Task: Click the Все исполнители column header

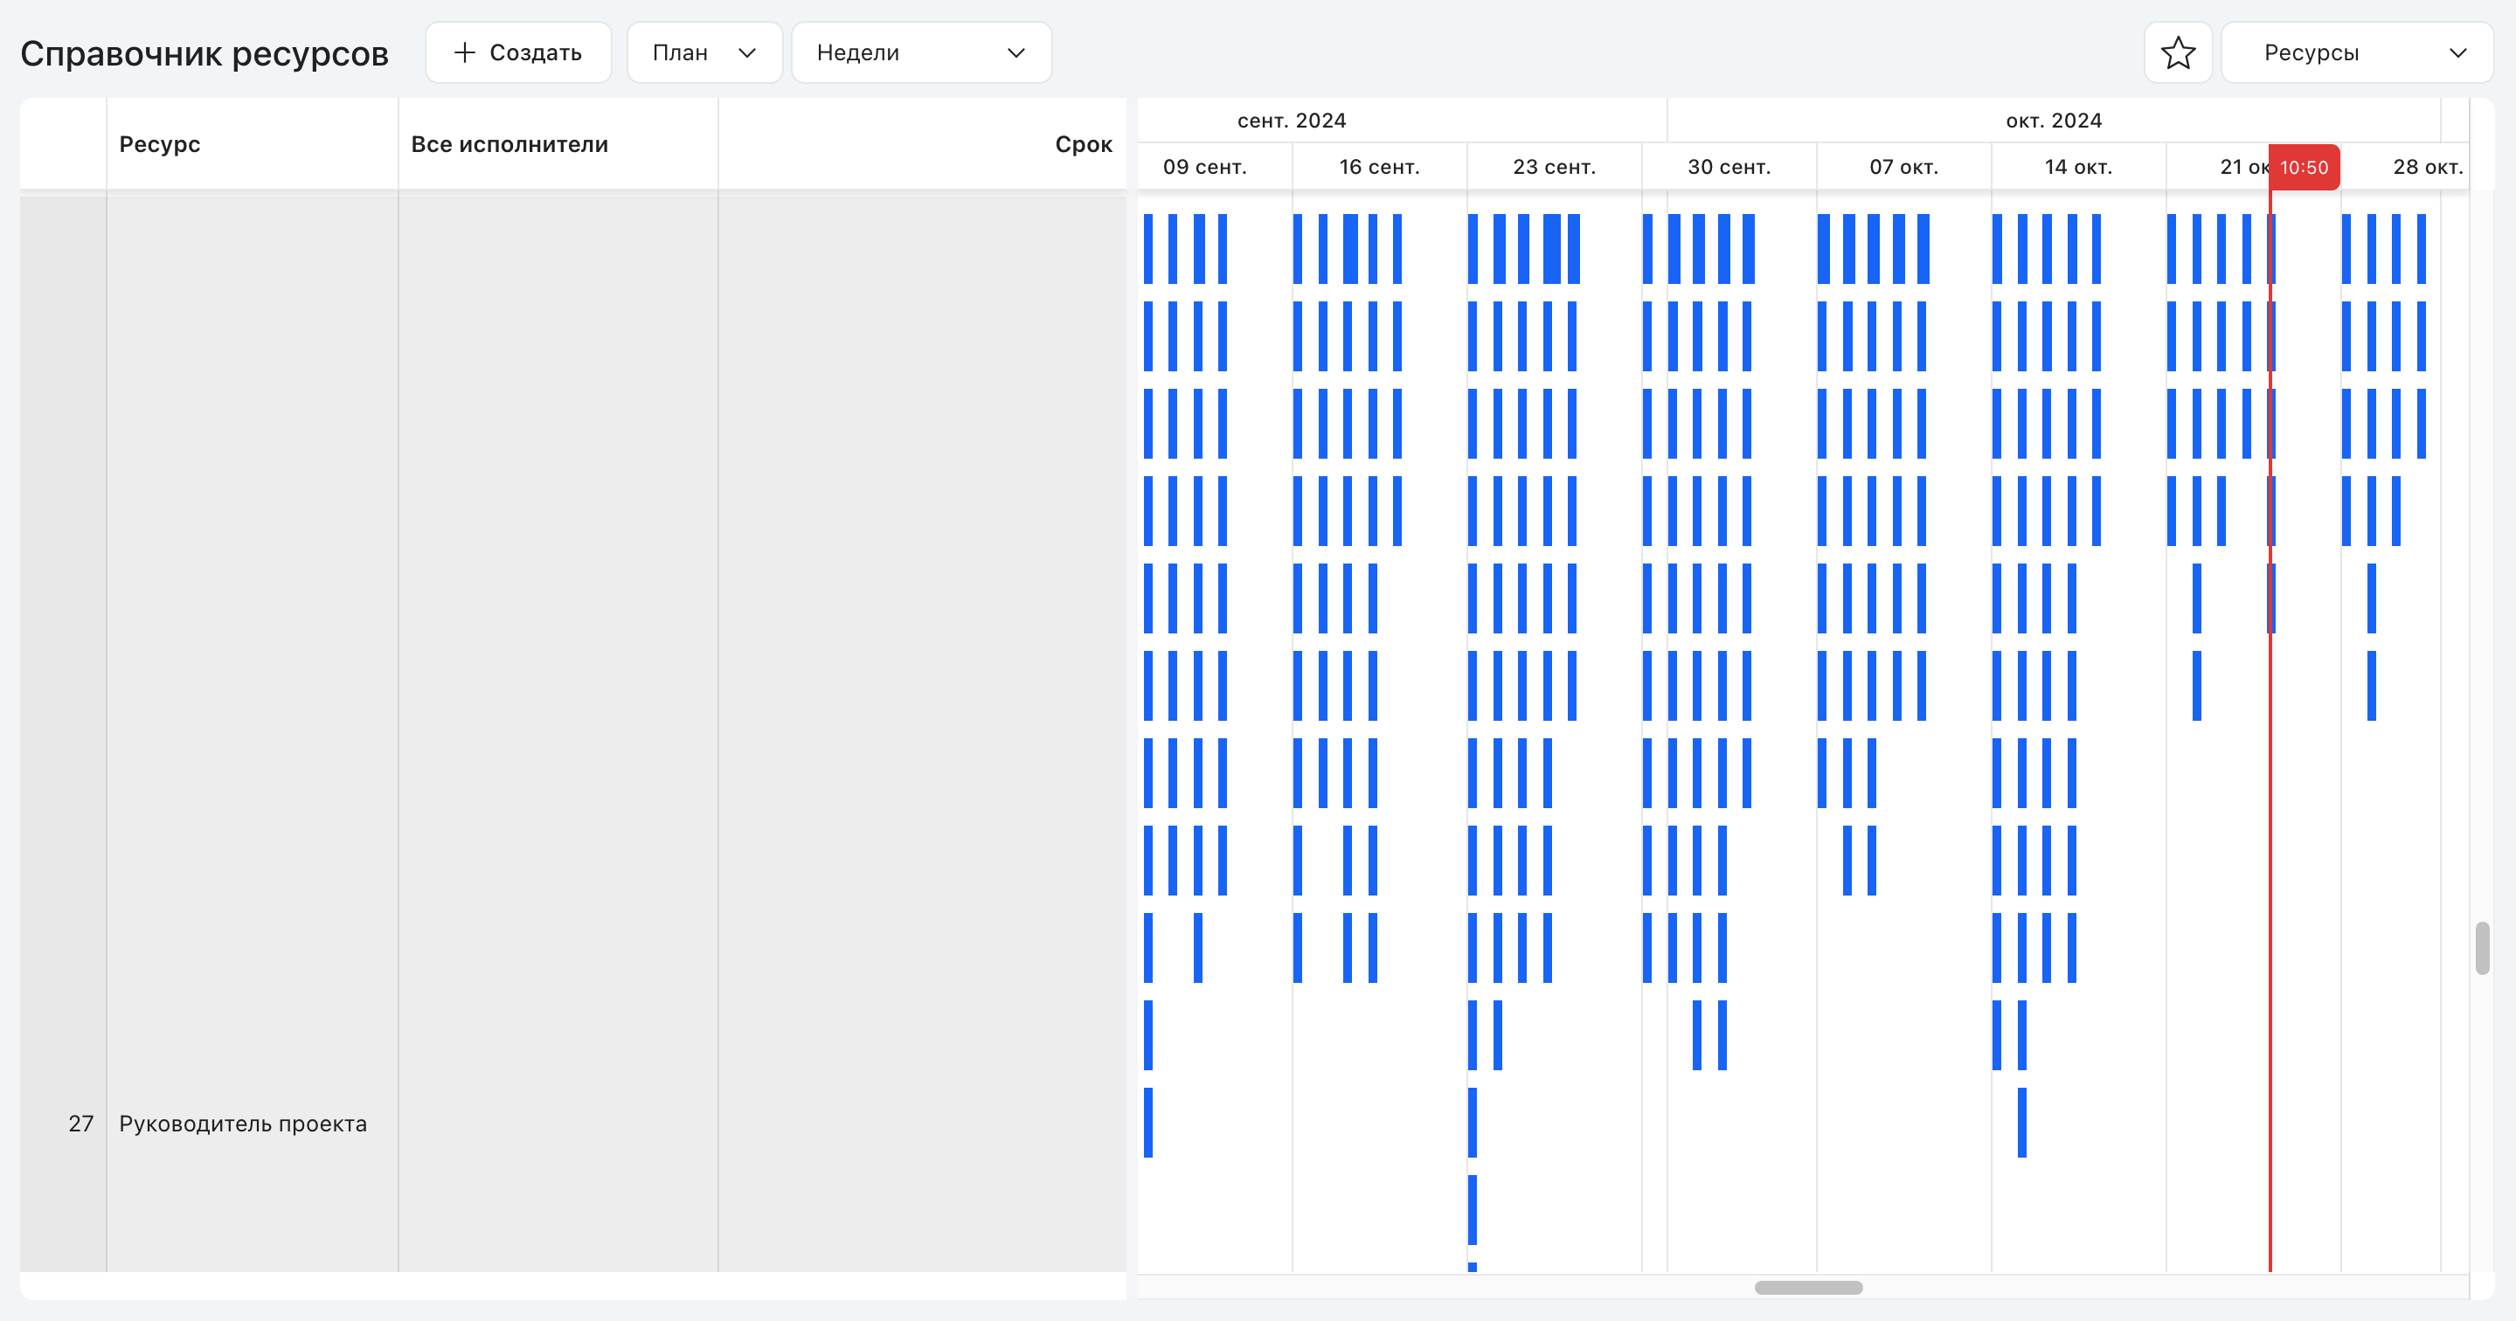Action: point(558,144)
